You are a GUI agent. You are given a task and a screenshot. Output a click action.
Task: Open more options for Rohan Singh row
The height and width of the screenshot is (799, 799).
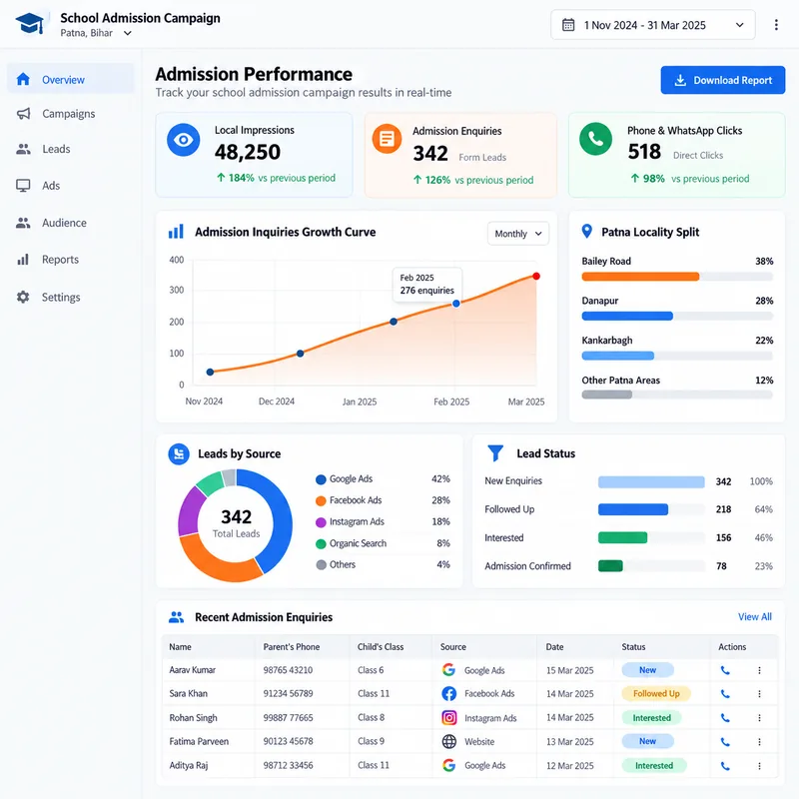click(x=759, y=718)
